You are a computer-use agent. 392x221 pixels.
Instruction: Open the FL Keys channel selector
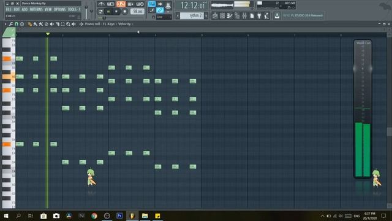tap(110, 24)
